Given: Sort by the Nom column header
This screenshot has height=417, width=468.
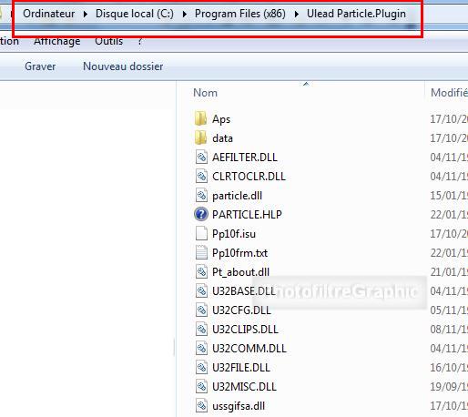Looking at the screenshot, I should tap(205, 93).
